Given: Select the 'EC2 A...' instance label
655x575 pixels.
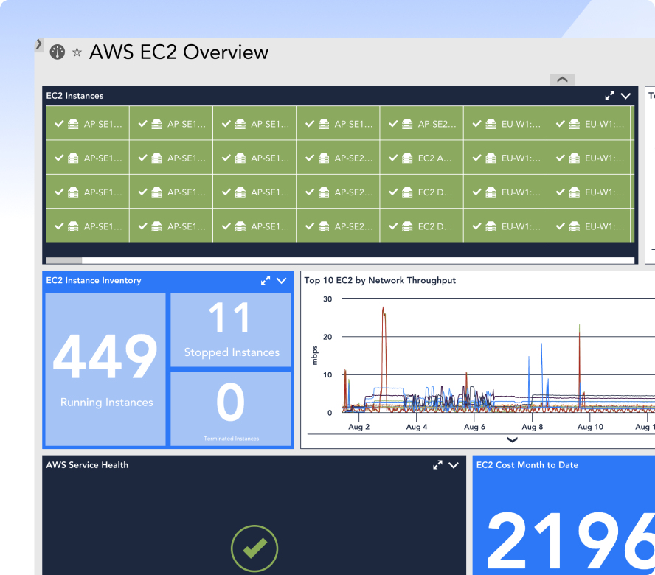Looking at the screenshot, I should coord(435,158).
